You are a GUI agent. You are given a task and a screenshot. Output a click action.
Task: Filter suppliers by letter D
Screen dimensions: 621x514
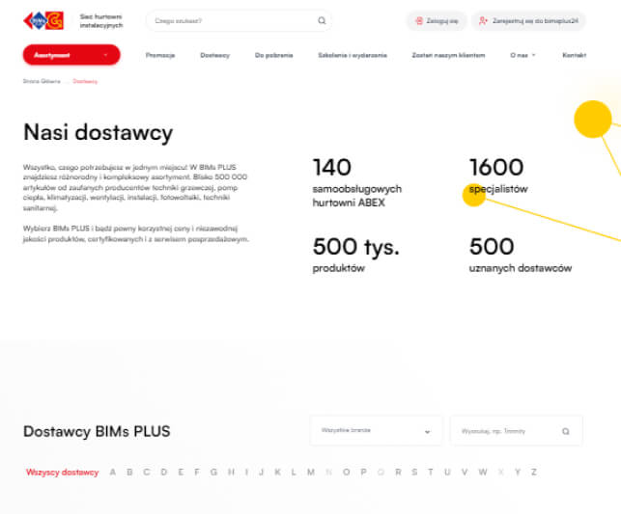164,473
